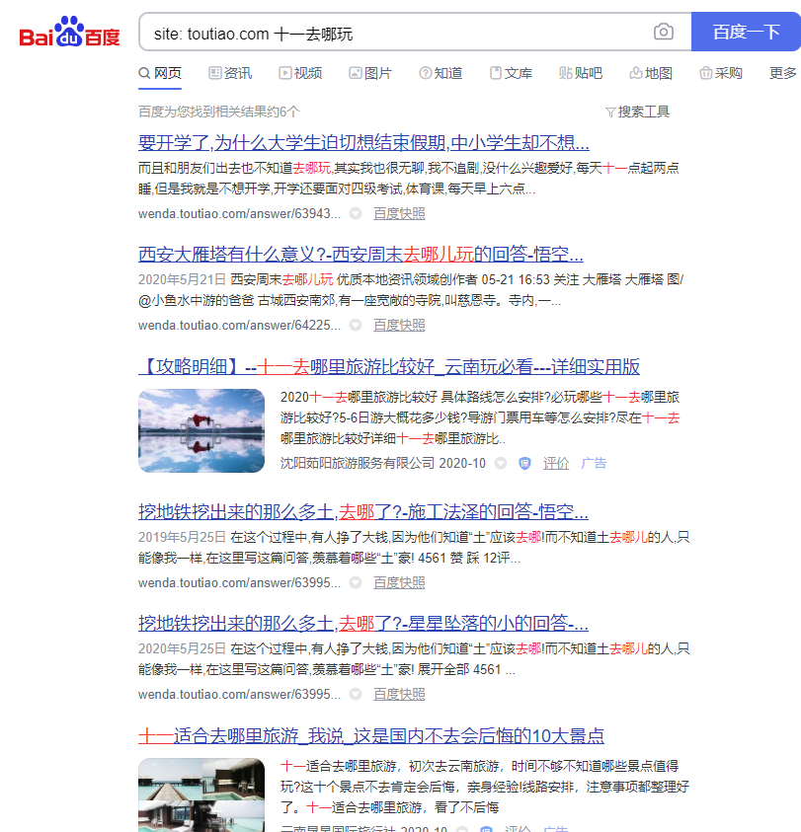Click URL text wenda.toutiao.com/answer/64225...
Viewport: 801px width, 832px height.
coord(240,326)
